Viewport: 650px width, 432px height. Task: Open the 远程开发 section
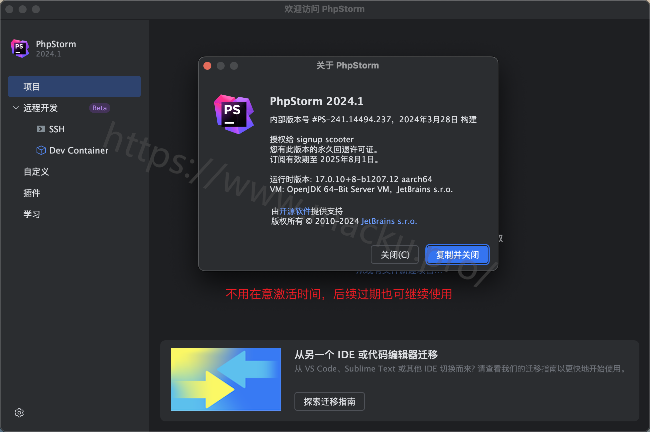coord(41,108)
